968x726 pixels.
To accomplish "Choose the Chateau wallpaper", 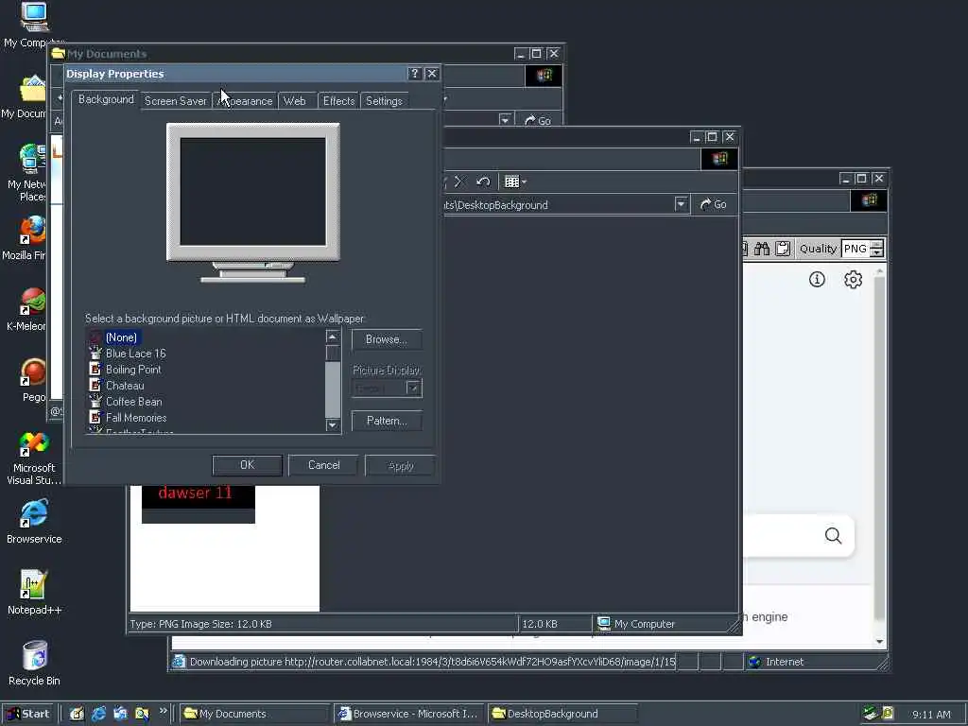I will [x=124, y=386].
